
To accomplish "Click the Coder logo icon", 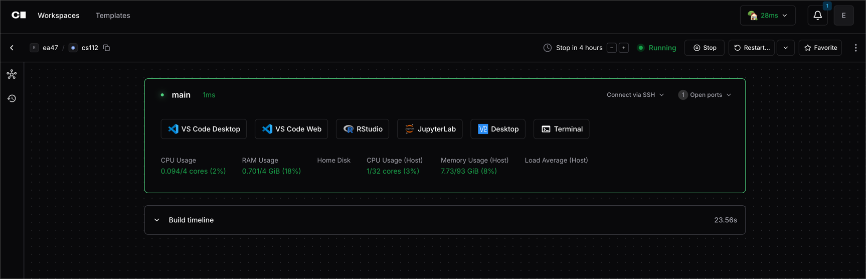I will tap(19, 15).
